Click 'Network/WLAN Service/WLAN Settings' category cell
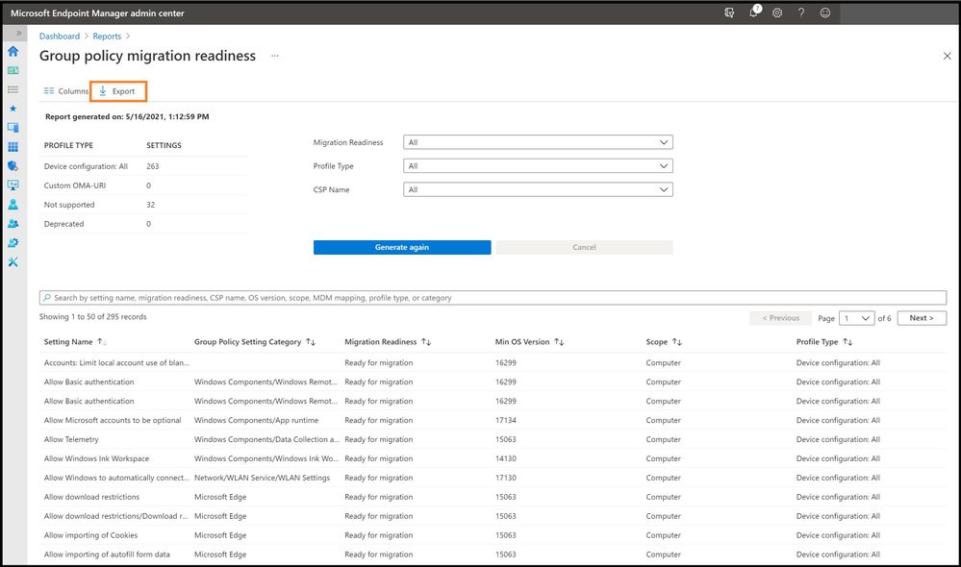Image resolution: width=961 pixels, height=567 pixels. [x=263, y=479]
